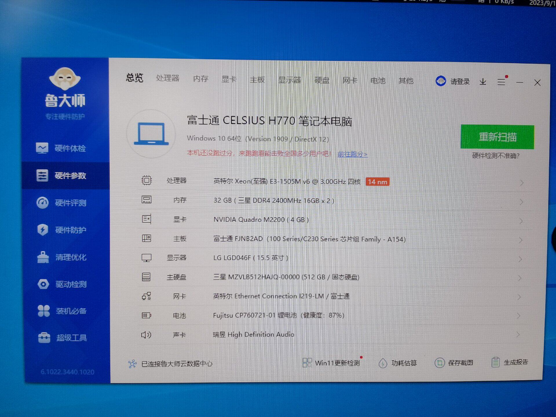Open the 显示器 tab

point(290,80)
